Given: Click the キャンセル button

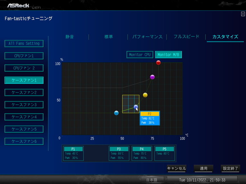Looking at the screenshot, I should pos(176,168).
